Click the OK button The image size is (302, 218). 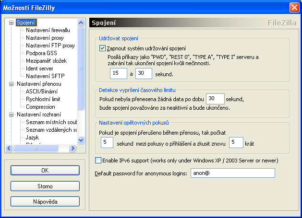(x=45, y=170)
